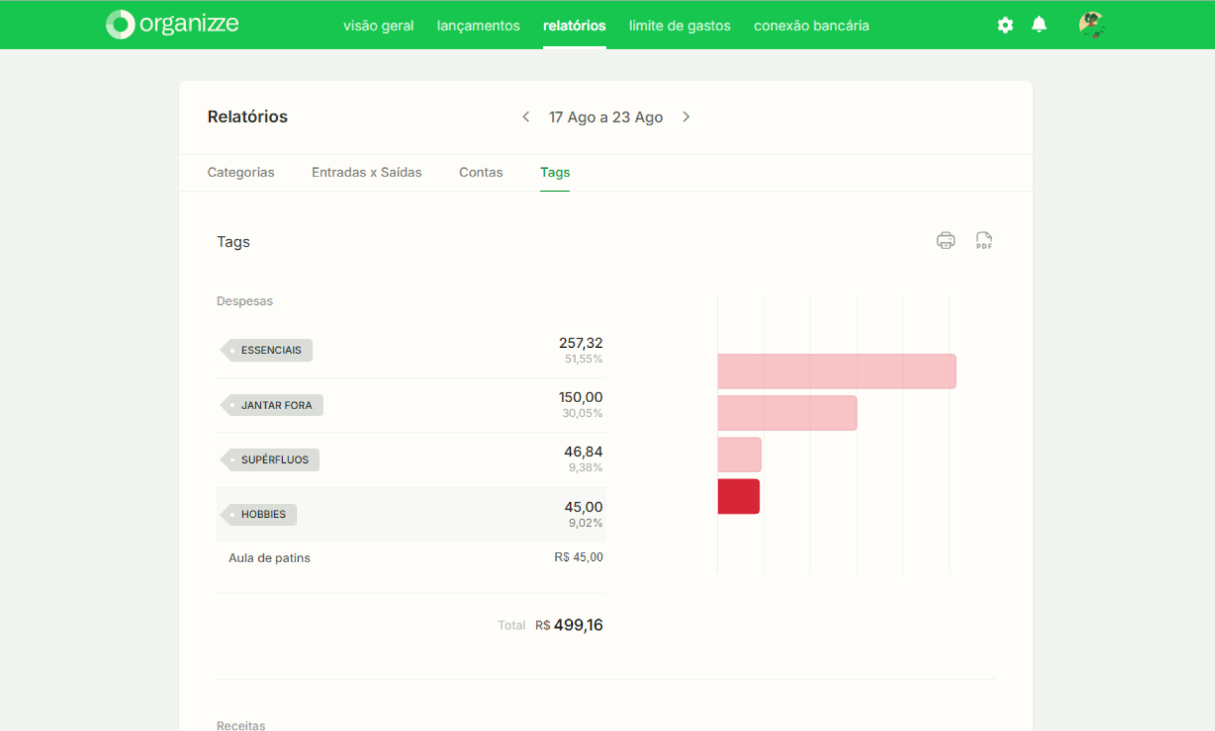Open visão geral in the top menu
The height and width of the screenshot is (731, 1215).
(x=378, y=25)
